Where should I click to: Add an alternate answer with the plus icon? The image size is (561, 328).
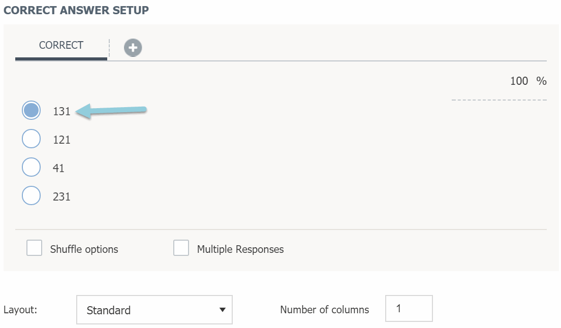pos(133,48)
